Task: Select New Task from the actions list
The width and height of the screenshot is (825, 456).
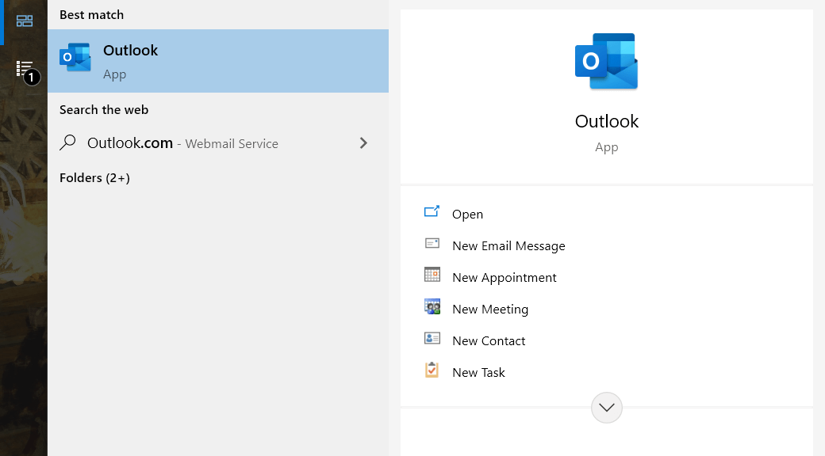Action: click(x=478, y=372)
